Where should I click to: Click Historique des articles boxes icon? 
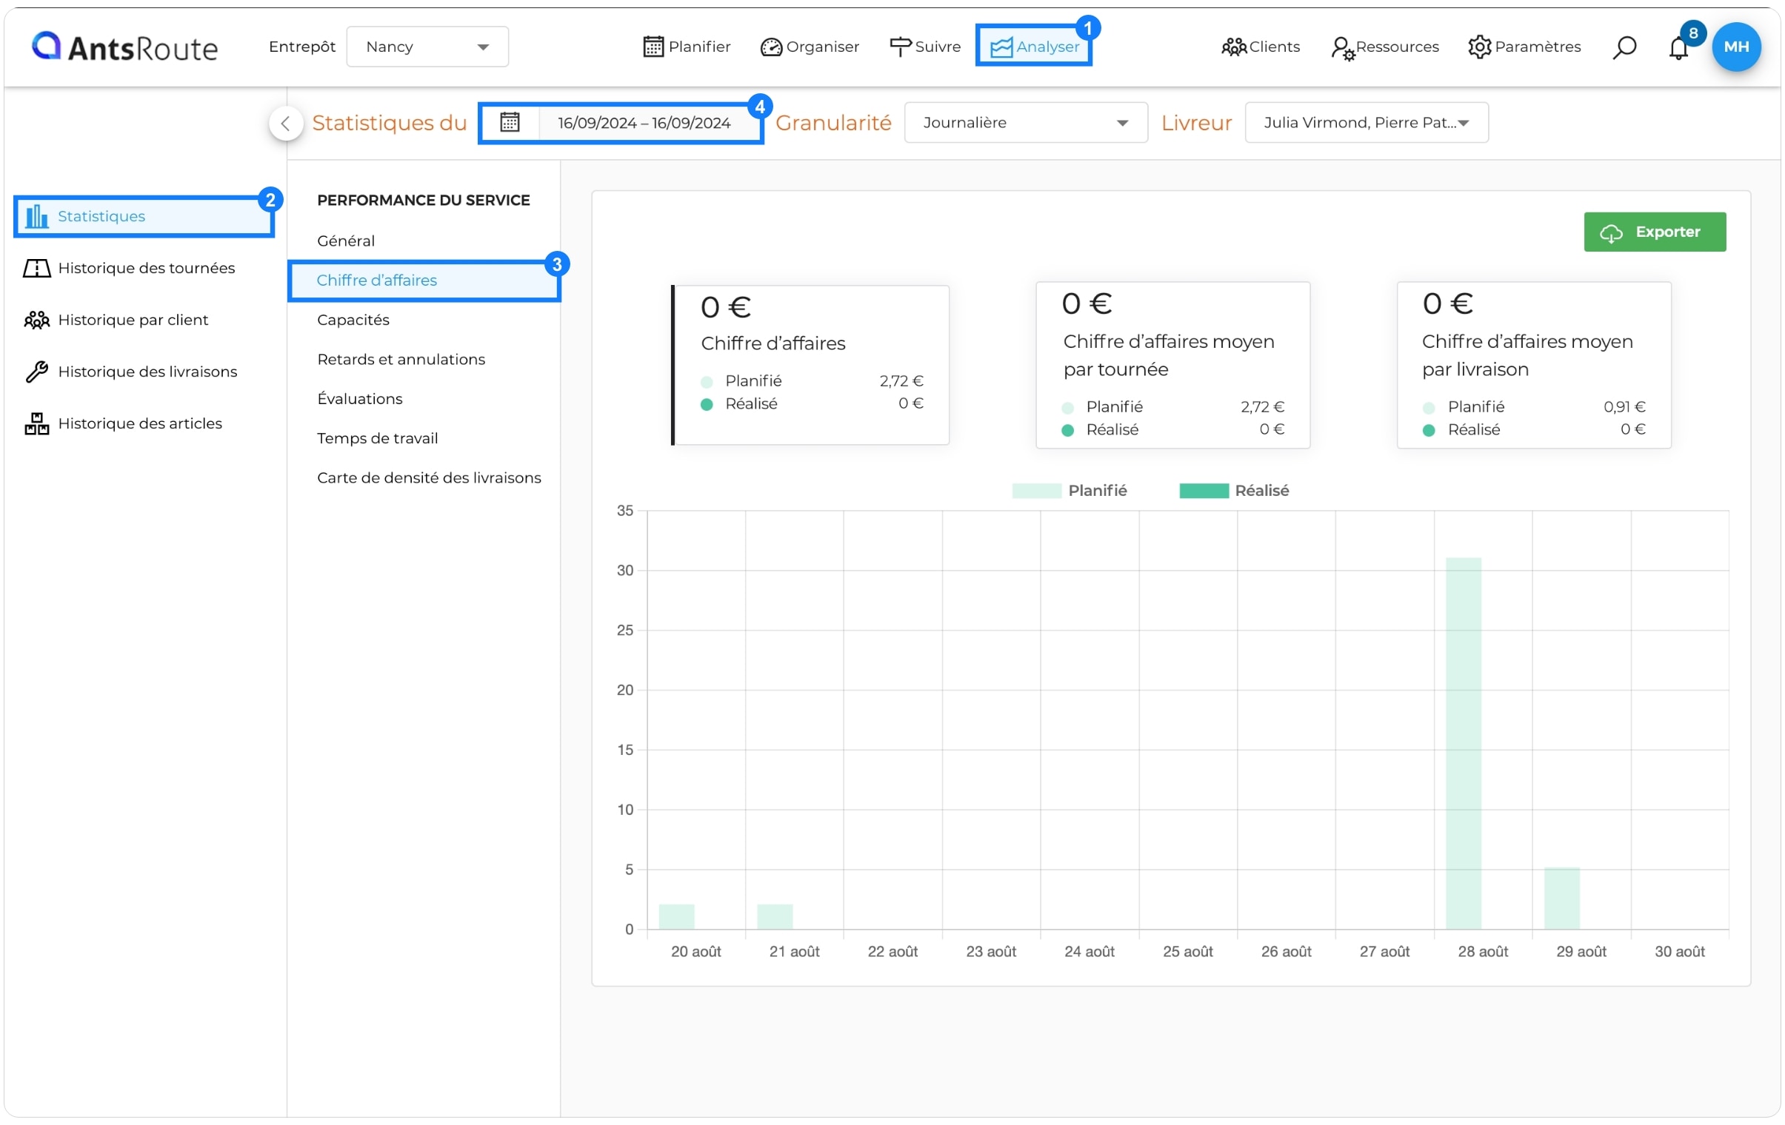[x=36, y=423]
